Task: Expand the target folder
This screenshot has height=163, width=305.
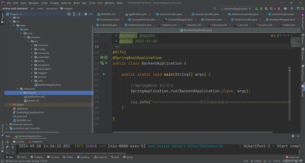Action: coord(10,104)
